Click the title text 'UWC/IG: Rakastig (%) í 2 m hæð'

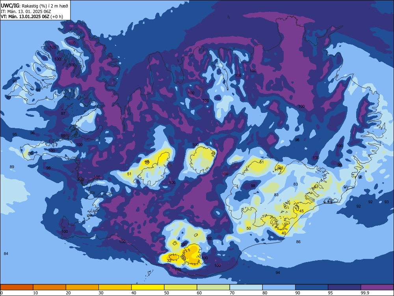click(34, 6)
